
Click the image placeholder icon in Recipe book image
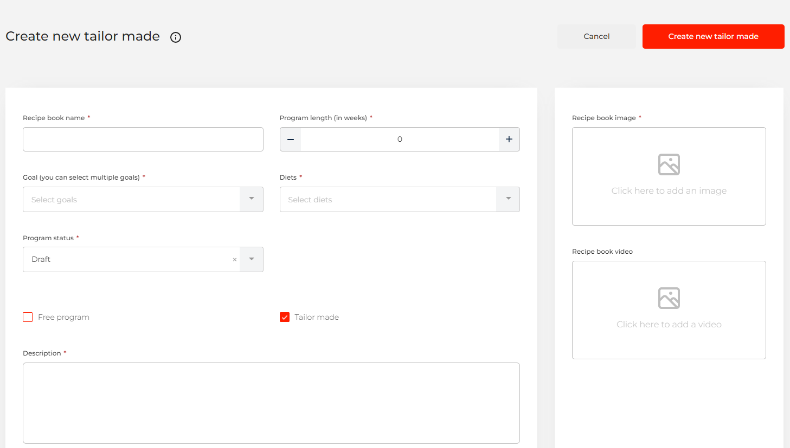pyautogui.click(x=669, y=164)
